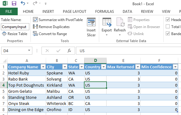Screen dimensions: 181x115
Task: Click the table resize handle at F8
Action: pyautogui.click(x=177, y=112)
